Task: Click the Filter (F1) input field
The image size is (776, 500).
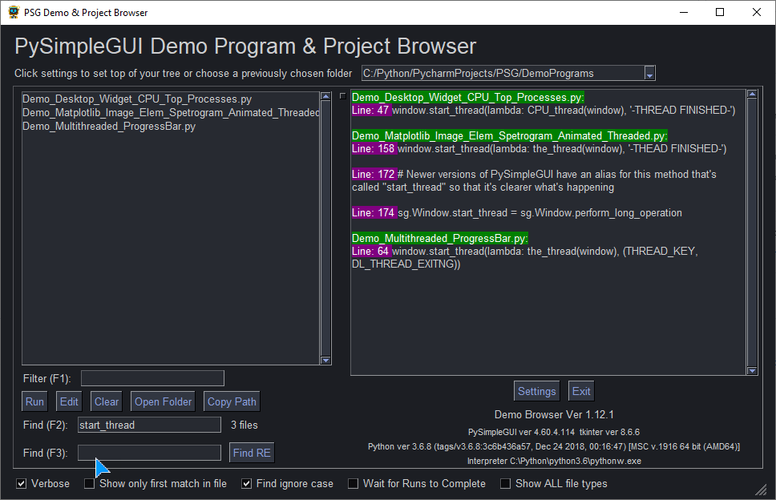Action: point(152,378)
